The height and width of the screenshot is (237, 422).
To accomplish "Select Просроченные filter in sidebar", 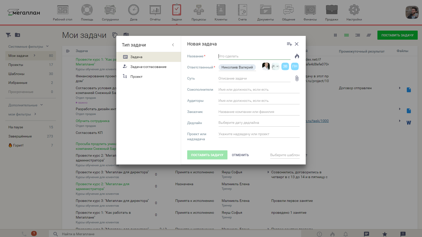I will (x=31, y=92).
